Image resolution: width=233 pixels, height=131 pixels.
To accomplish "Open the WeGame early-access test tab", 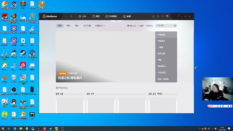I will click(x=111, y=16).
